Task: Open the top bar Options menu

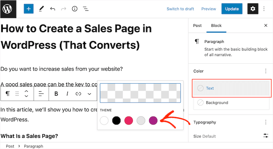Action: (x=264, y=9)
